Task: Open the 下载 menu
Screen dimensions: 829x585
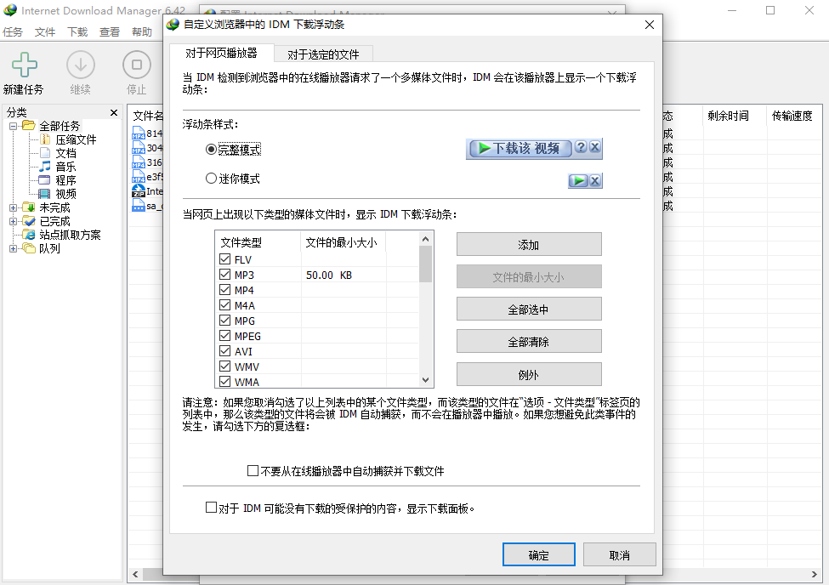Action: pyautogui.click(x=77, y=31)
